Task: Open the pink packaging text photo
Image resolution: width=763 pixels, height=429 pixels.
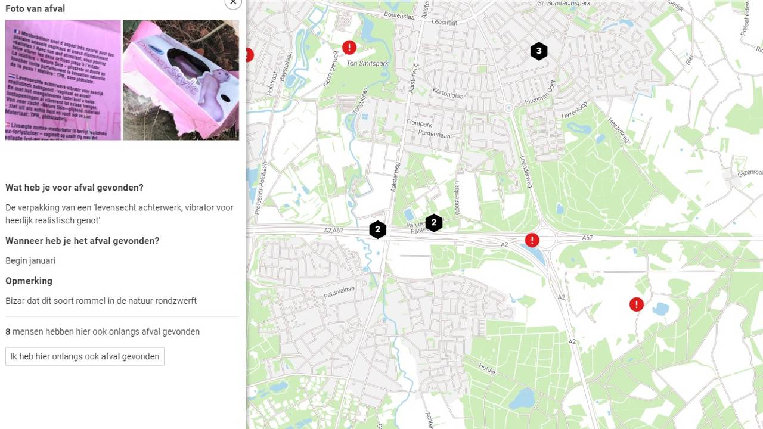Action: [x=63, y=80]
